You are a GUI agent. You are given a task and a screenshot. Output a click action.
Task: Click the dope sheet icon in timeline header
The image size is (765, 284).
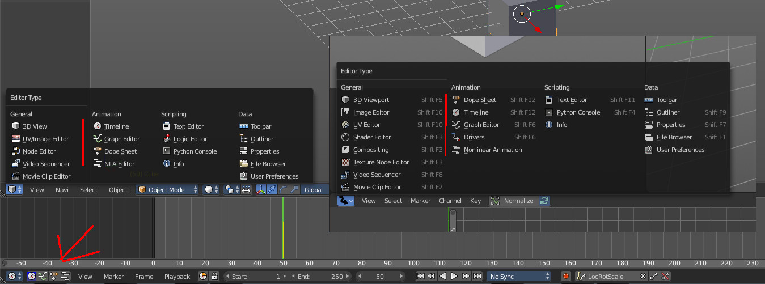click(54, 276)
